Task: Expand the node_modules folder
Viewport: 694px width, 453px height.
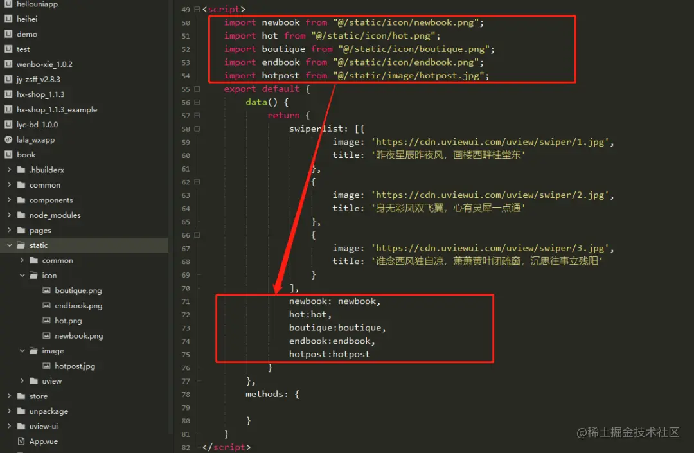Action: pos(9,215)
